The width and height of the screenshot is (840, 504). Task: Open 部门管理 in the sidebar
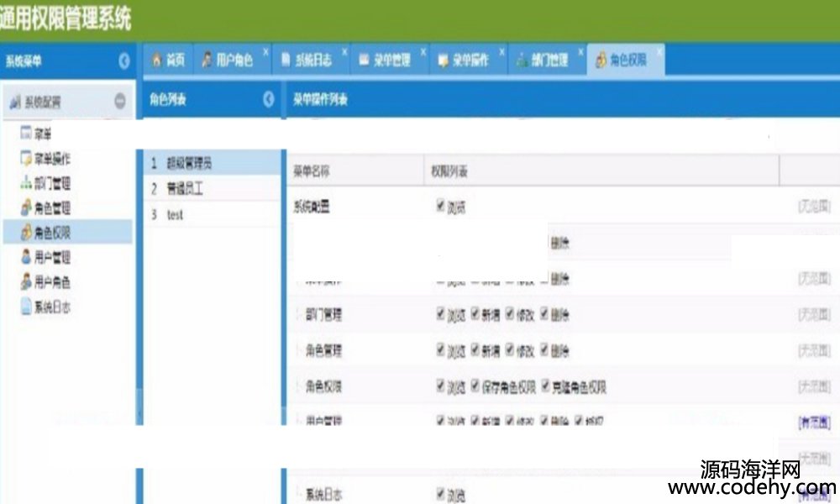click(x=45, y=183)
